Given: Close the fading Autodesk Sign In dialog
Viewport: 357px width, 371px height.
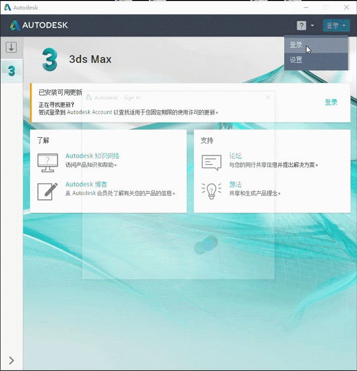Looking at the screenshot, I should pyautogui.click(x=268, y=97).
